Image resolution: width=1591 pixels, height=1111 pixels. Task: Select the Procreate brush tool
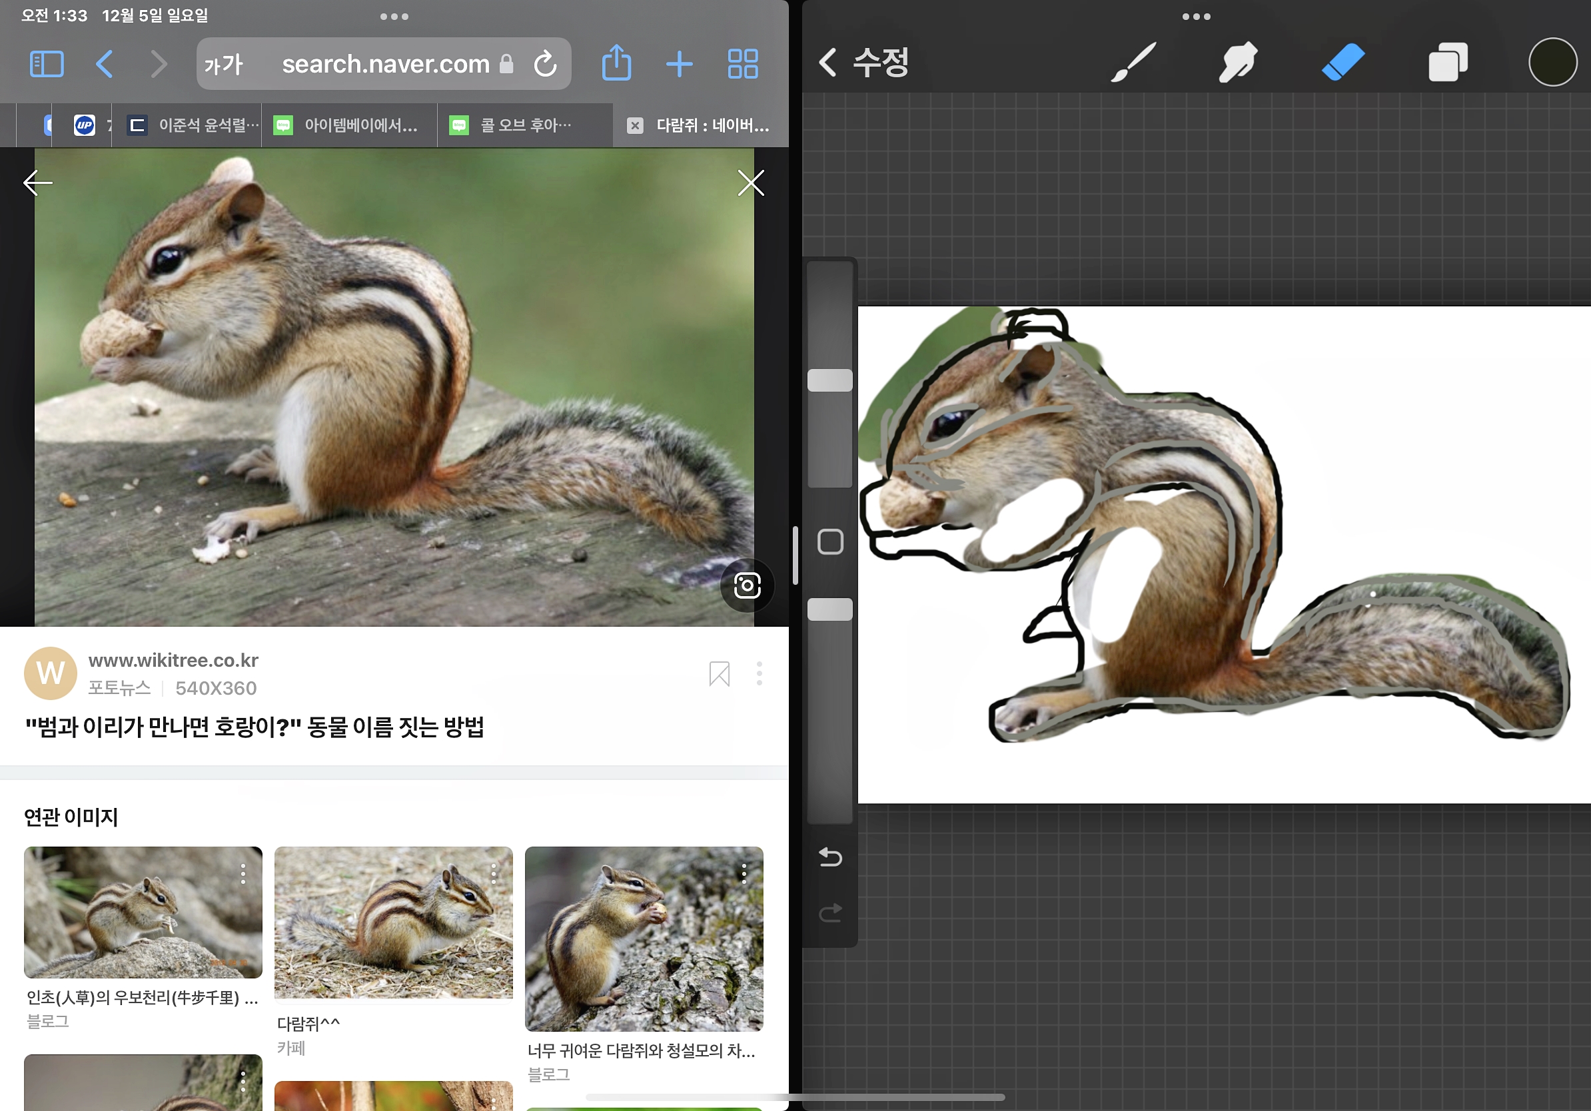(x=1134, y=63)
